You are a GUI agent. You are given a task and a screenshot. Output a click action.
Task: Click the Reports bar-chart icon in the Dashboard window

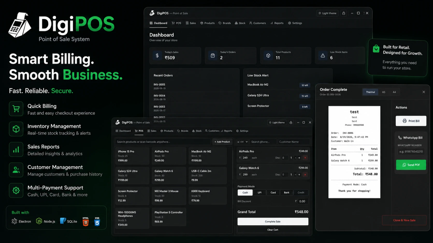[272, 23]
